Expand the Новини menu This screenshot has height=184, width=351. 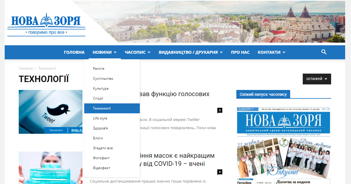point(104,52)
